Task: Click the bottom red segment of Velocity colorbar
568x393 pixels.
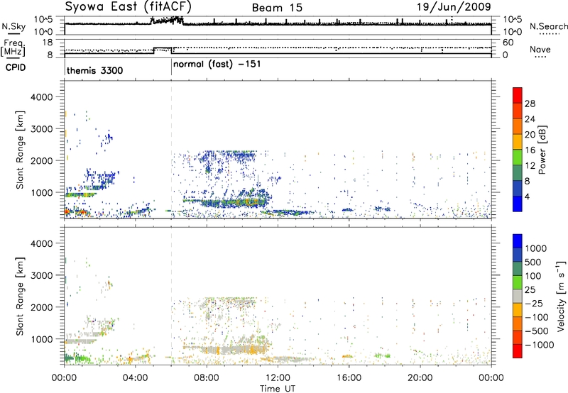Action: point(518,351)
